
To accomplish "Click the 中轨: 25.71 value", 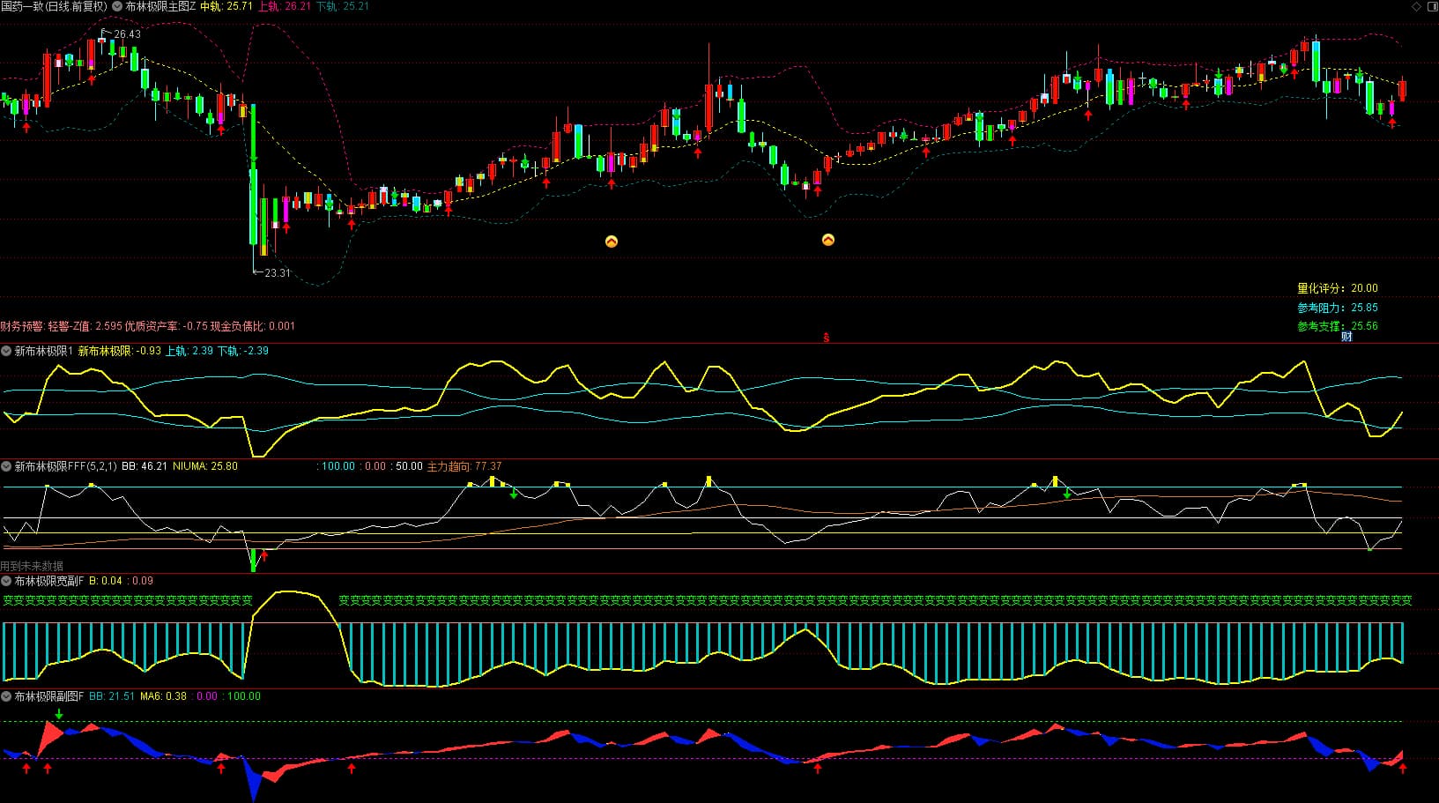I will (x=226, y=6).
